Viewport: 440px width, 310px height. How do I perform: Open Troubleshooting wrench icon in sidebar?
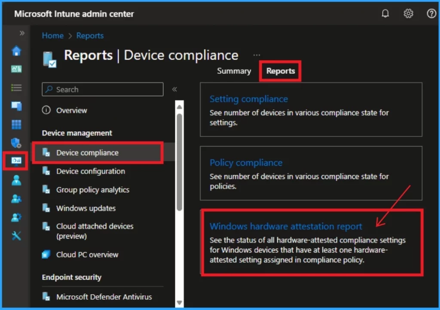(16, 236)
